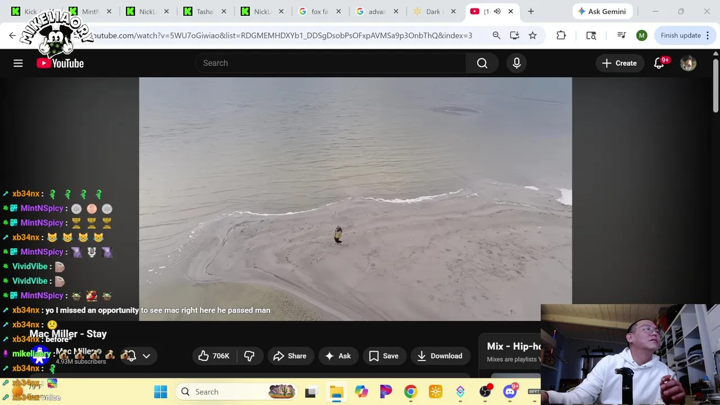This screenshot has height=405, width=720.
Task: Click the install app icon in address bar
Action: click(x=514, y=35)
